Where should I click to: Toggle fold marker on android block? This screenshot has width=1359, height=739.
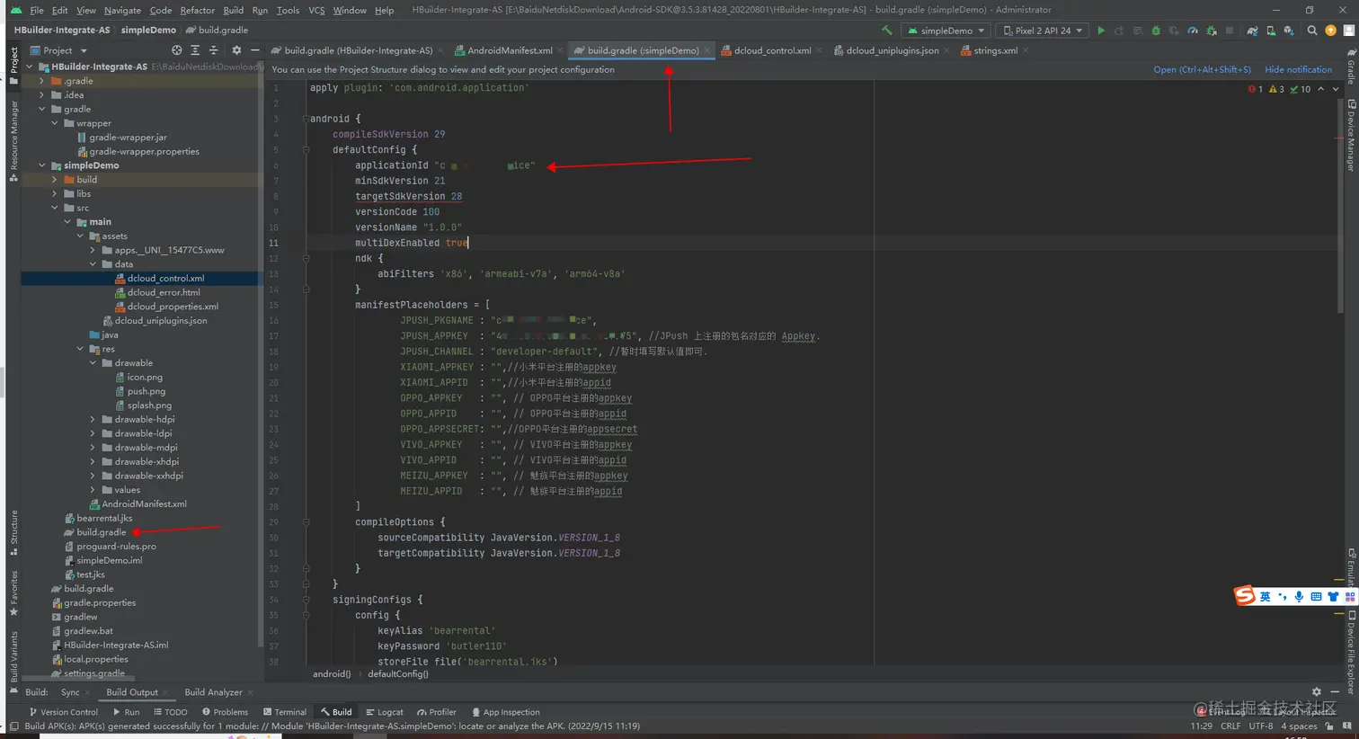(x=306, y=119)
